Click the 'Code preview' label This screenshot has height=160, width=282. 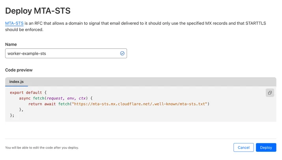point(19,70)
